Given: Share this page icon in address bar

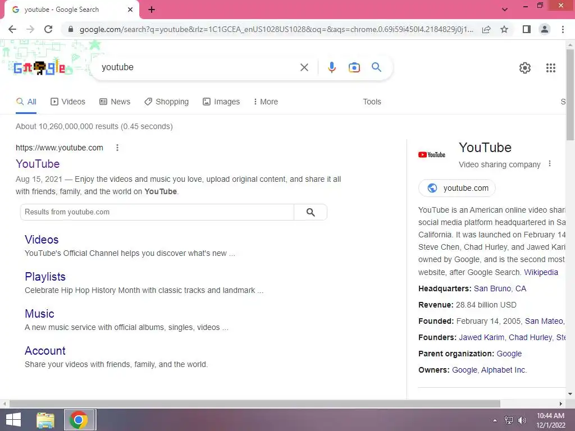Looking at the screenshot, I should (x=486, y=29).
